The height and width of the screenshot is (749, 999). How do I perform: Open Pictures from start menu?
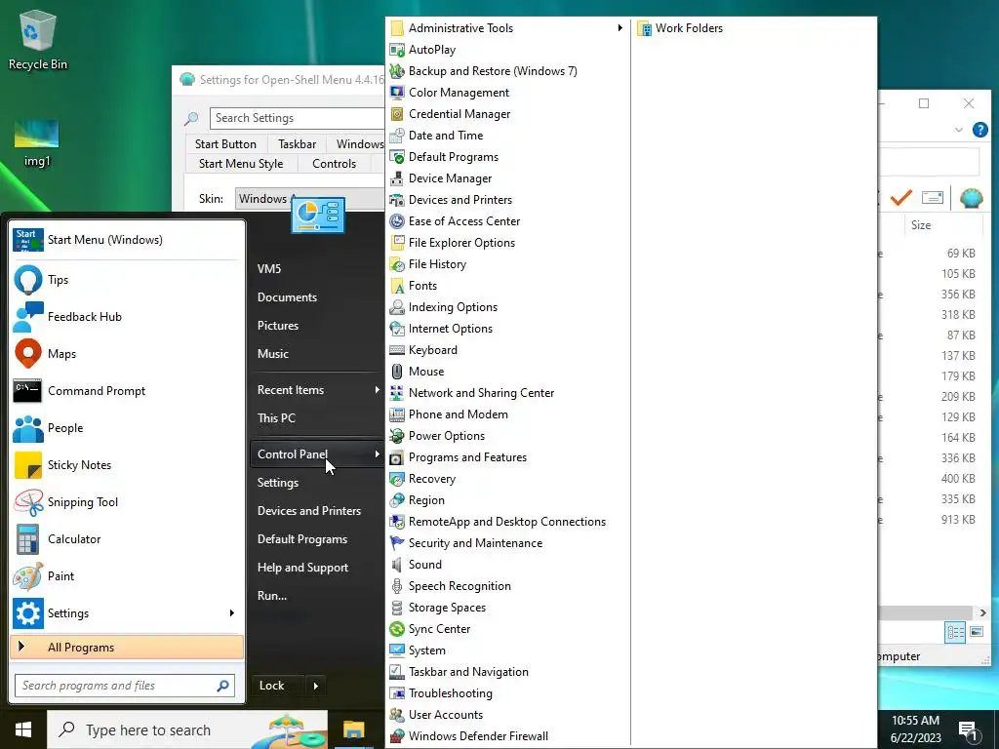278,326
